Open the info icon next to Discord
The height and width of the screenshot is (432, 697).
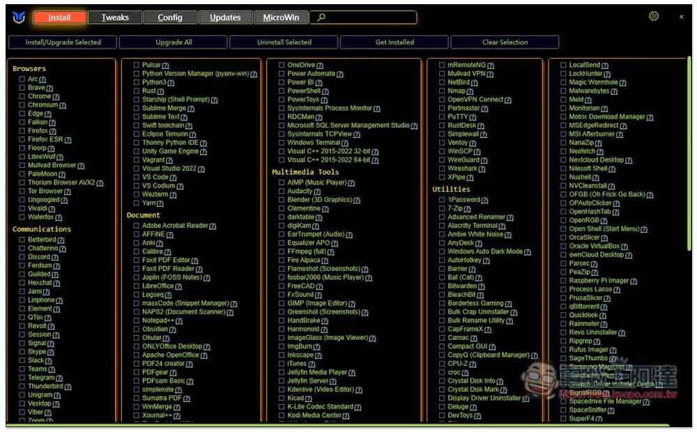(x=55, y=257)
